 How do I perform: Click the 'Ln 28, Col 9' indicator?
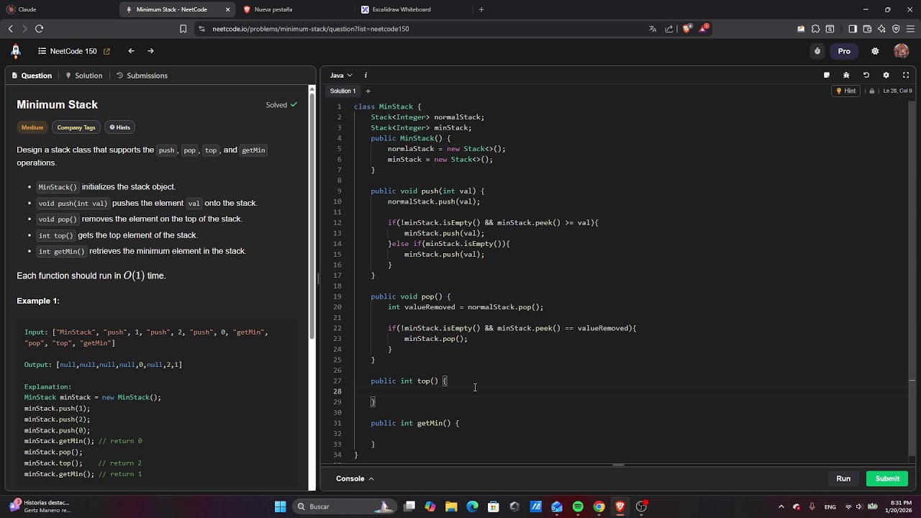pos(897,91)
